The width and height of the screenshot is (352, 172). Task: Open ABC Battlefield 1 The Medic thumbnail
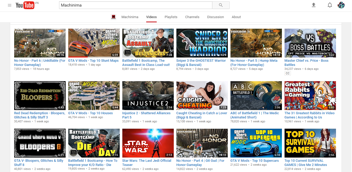tap(256, 96)
